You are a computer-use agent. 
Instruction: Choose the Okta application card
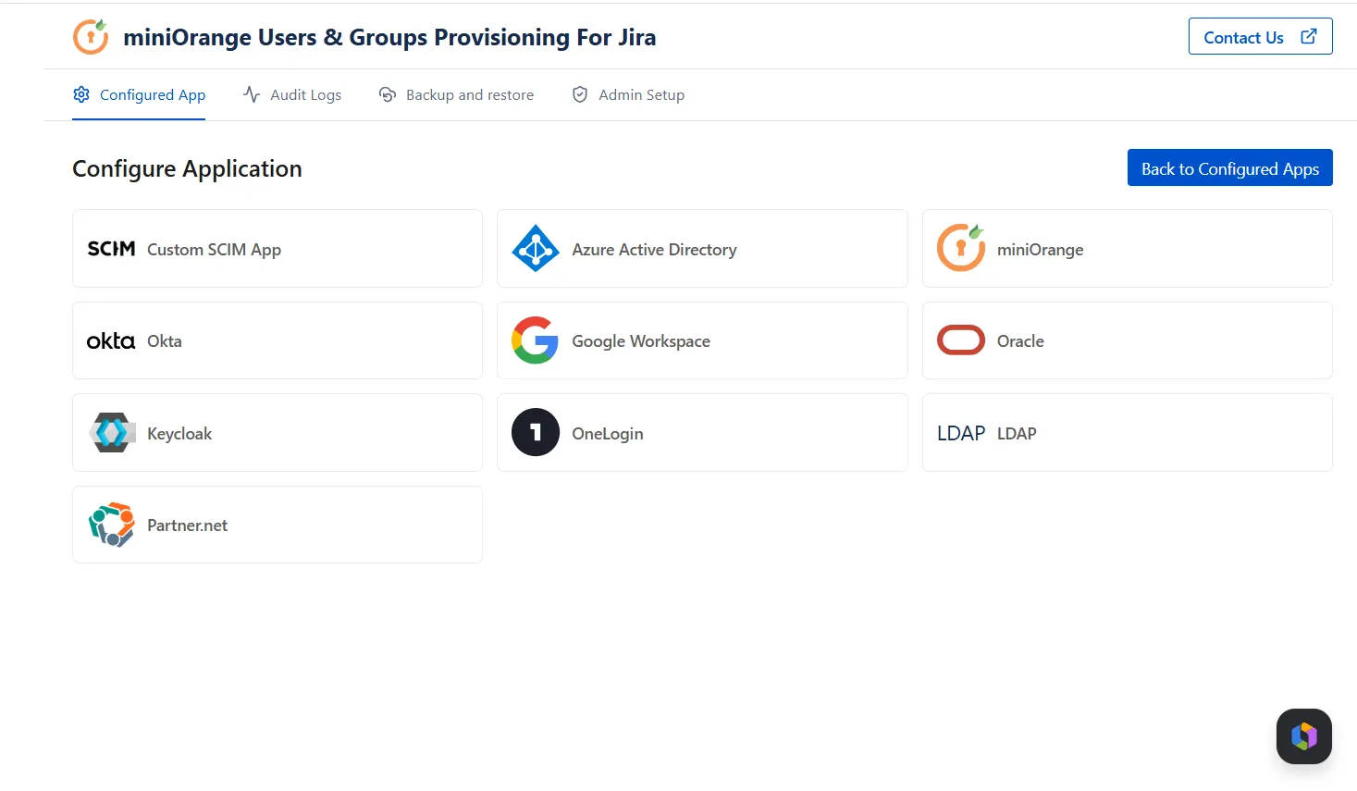click(x=278, y=340)
